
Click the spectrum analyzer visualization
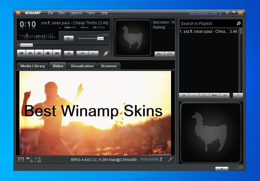click(x=37, y=36)
